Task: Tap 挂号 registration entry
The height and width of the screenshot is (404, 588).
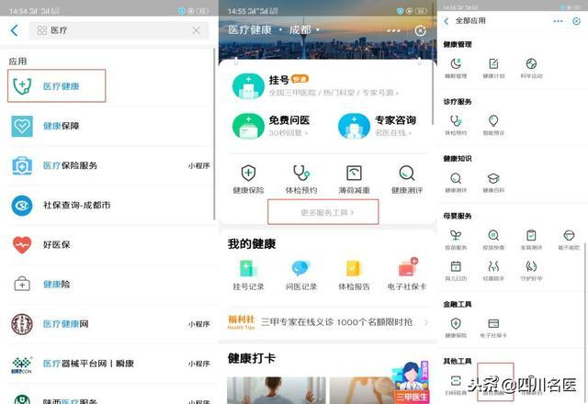Action: (x=315, y=85)
